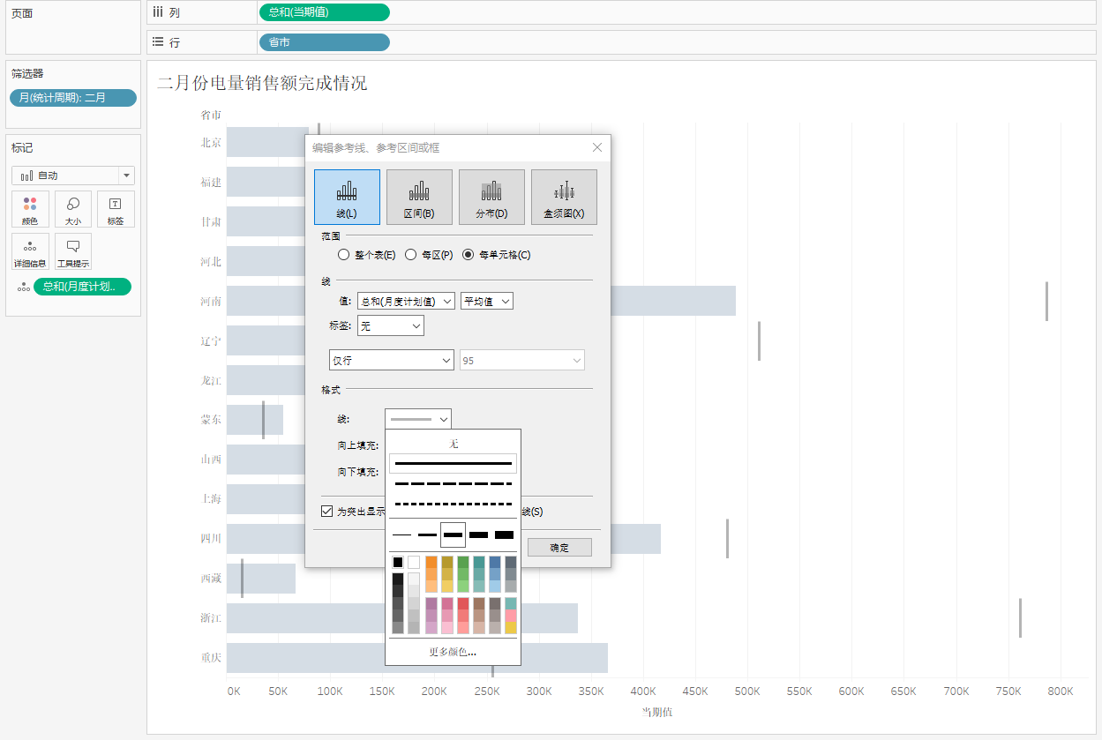The width and height of the screenshot is (1102, 740).
Task: Click the 福建 row label
Action: pyautogui.click(x=211, y=182)
